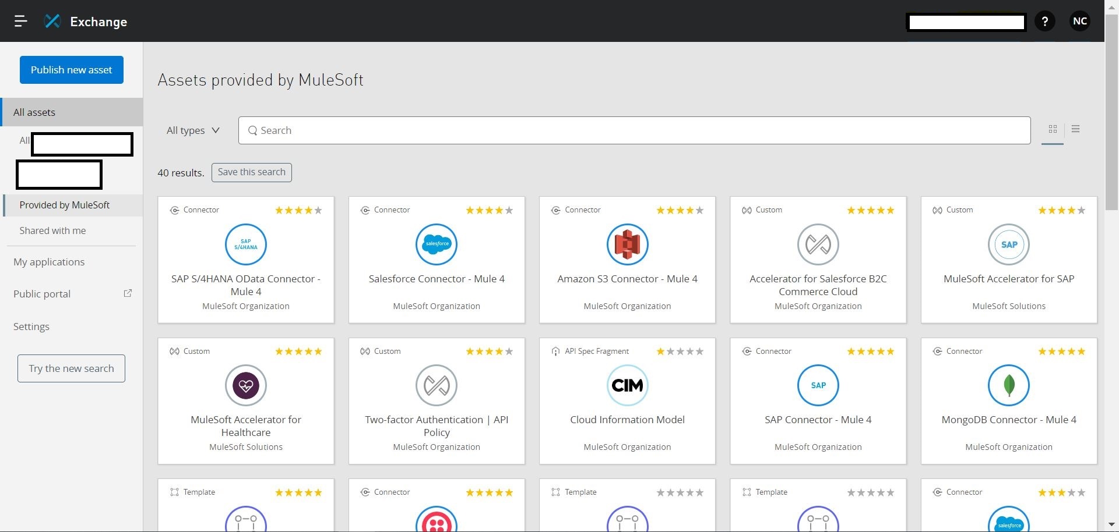Click the Twilio red connector logo
The height and width of the screenshot is (532, 1119).
tap(437, 519)
